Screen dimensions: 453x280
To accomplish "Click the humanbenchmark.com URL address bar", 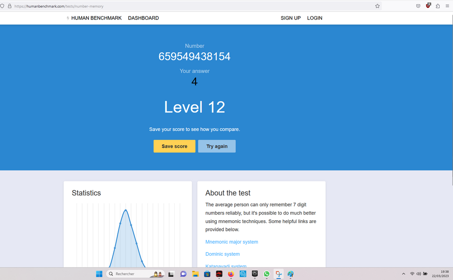I will point(177,6).
